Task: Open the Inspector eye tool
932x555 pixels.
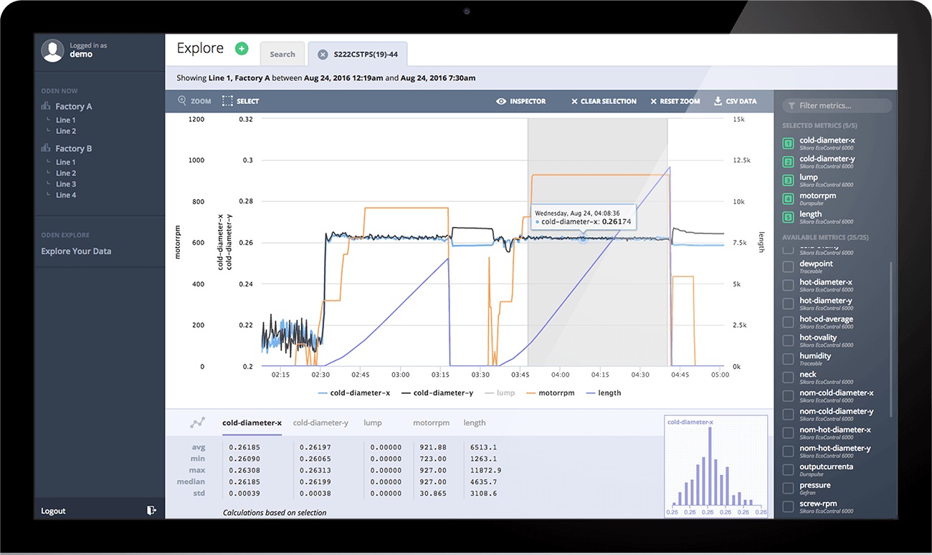Action: tap(520, 102)
